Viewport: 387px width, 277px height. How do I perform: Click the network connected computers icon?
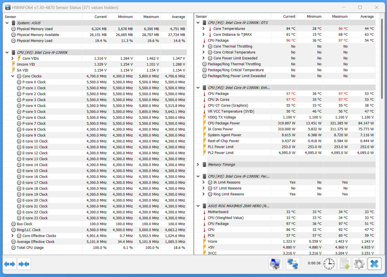pos(293,264)
